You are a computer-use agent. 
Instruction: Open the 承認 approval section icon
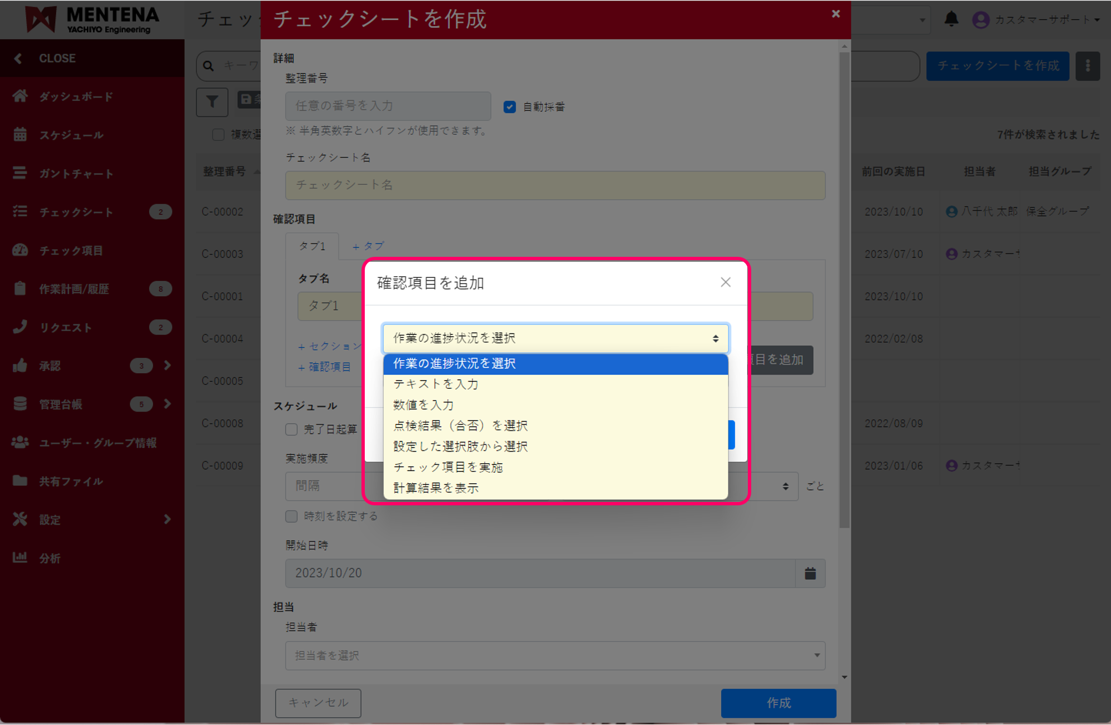20,366
